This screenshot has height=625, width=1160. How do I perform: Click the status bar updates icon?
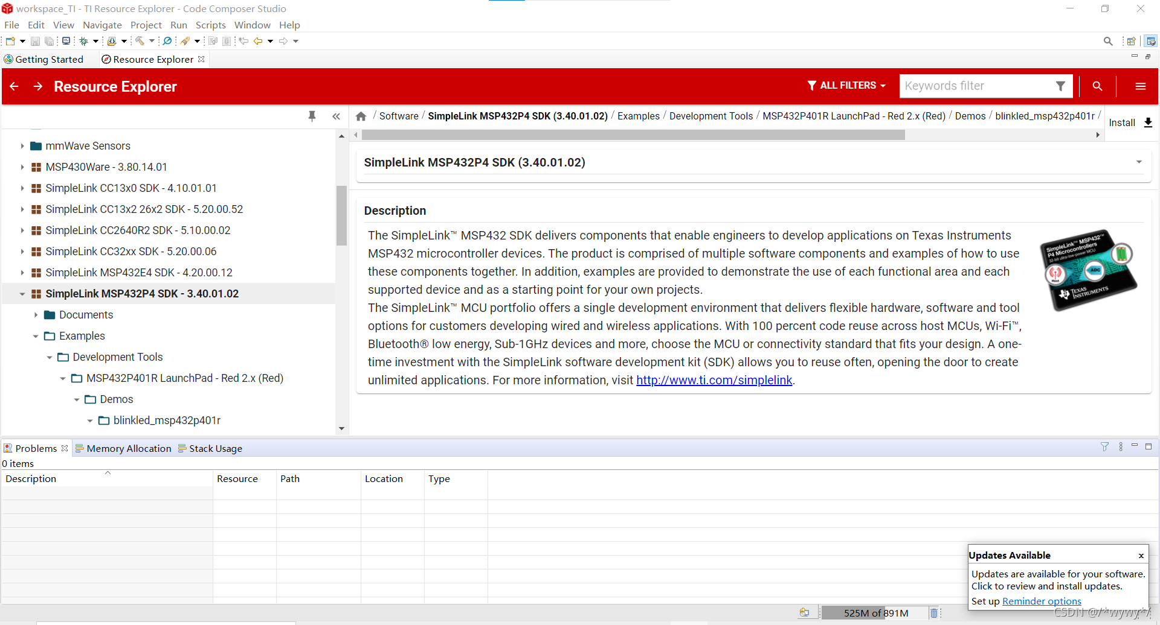[x=804, y=613]
